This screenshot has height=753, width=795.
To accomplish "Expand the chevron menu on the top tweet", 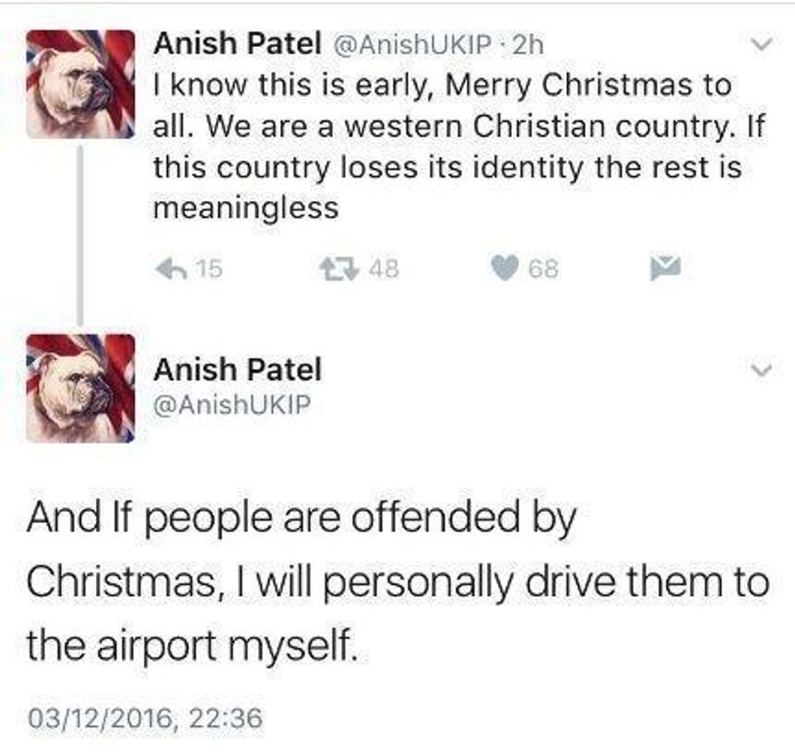I will pos(760,49).
